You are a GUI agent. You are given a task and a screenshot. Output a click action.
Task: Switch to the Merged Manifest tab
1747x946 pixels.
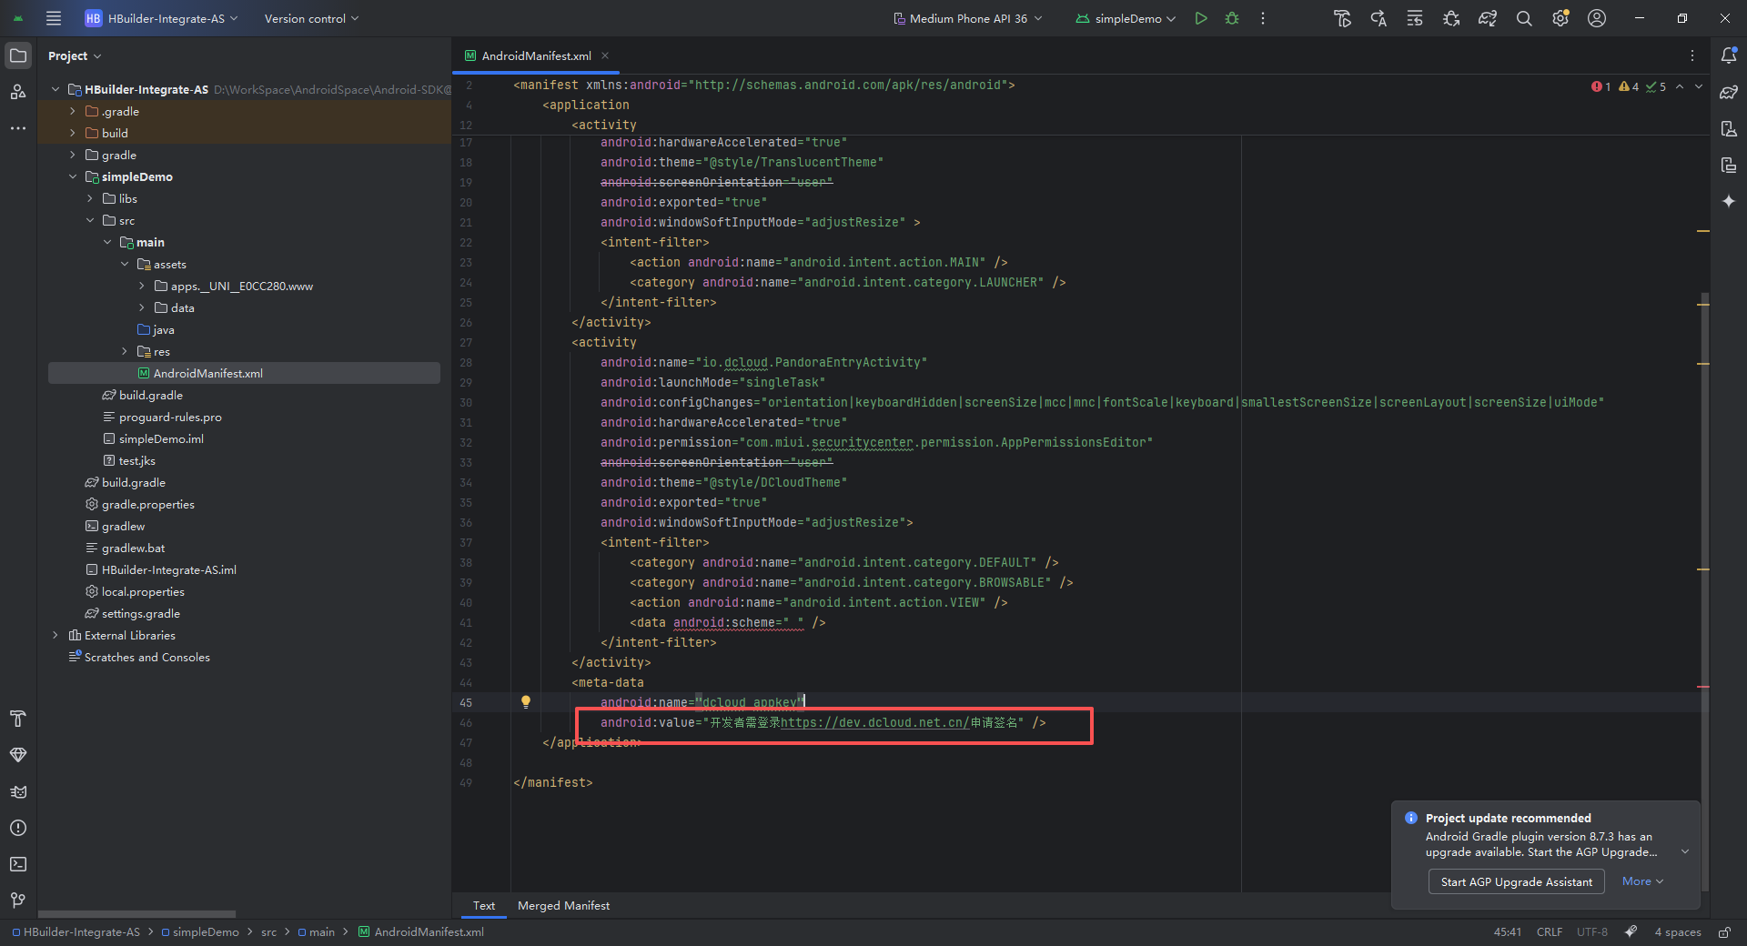tap(563, 906)
